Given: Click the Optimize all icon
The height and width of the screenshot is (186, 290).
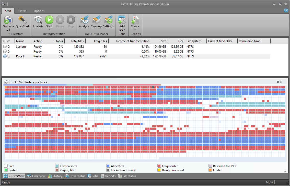Looking at the screenshot, I should point(8,20).
